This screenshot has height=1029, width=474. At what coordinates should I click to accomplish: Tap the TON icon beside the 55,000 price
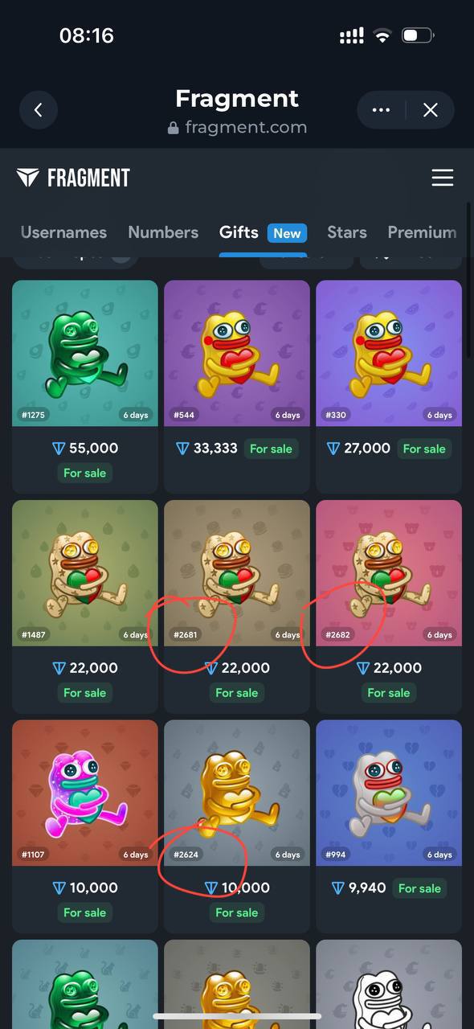tap(58, 449)
